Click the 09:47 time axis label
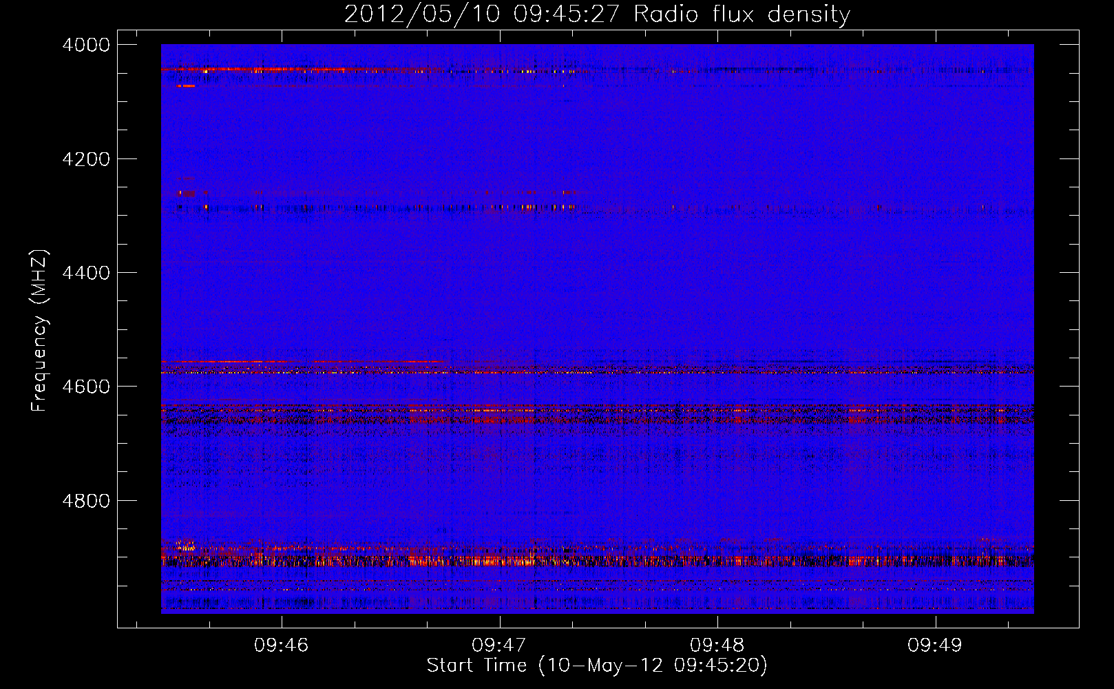The height and width of the screenshot is (689, 1114). (499, 646)
